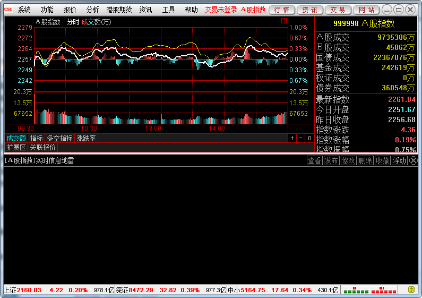
Task: Open the 系统 menu
Action: click(x=24, y=10)
